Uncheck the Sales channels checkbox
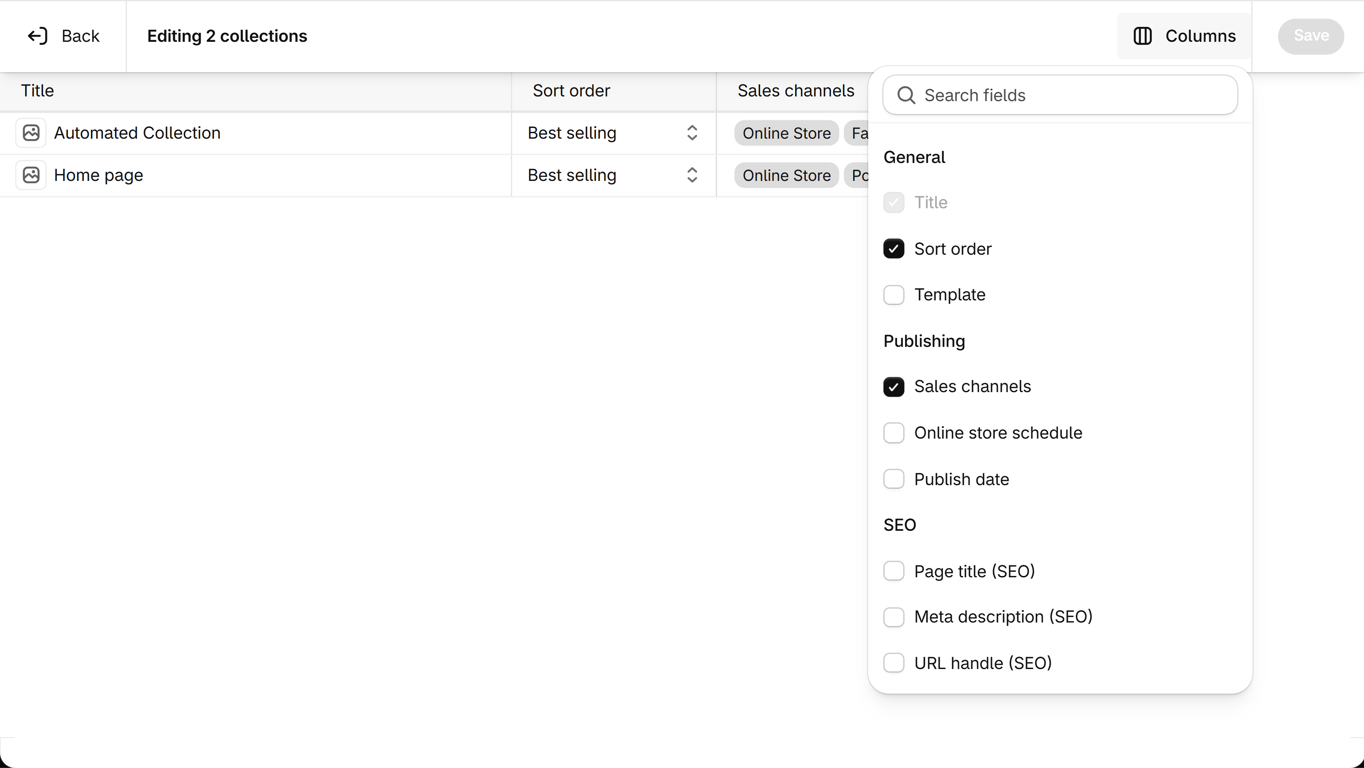The height and width of the screenshot is (768, 1364). click(894, 387)
